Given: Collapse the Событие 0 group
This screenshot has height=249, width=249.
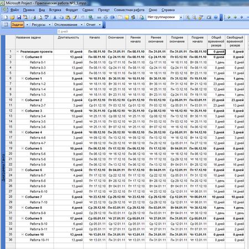Looking at the screenshot, I should click(x=22, y=57).
